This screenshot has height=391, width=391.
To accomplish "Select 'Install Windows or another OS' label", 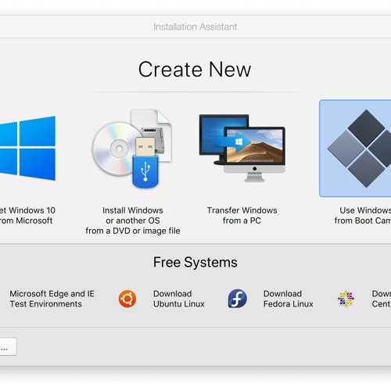I will click(133, 221).
